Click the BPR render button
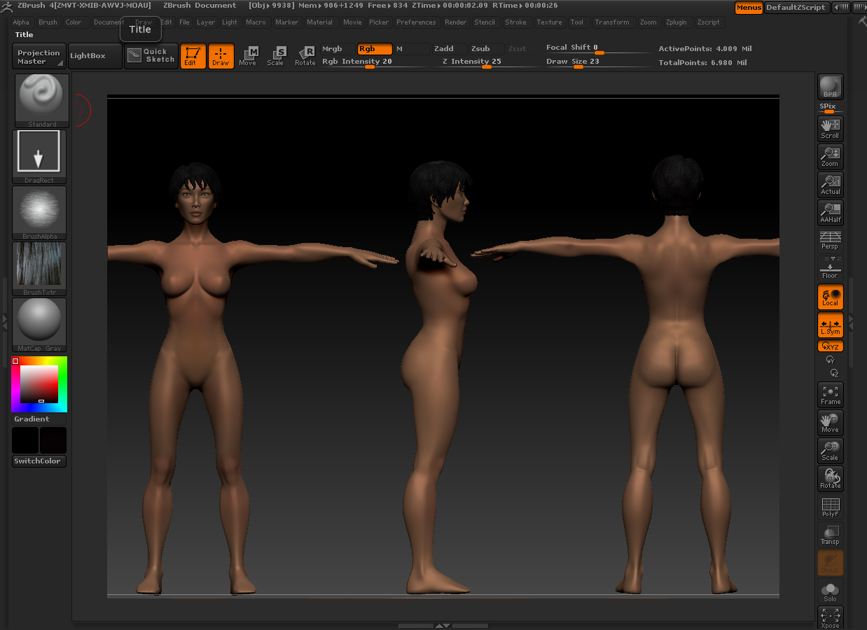This screenshot has width=867, height=630. coord(830,87)
